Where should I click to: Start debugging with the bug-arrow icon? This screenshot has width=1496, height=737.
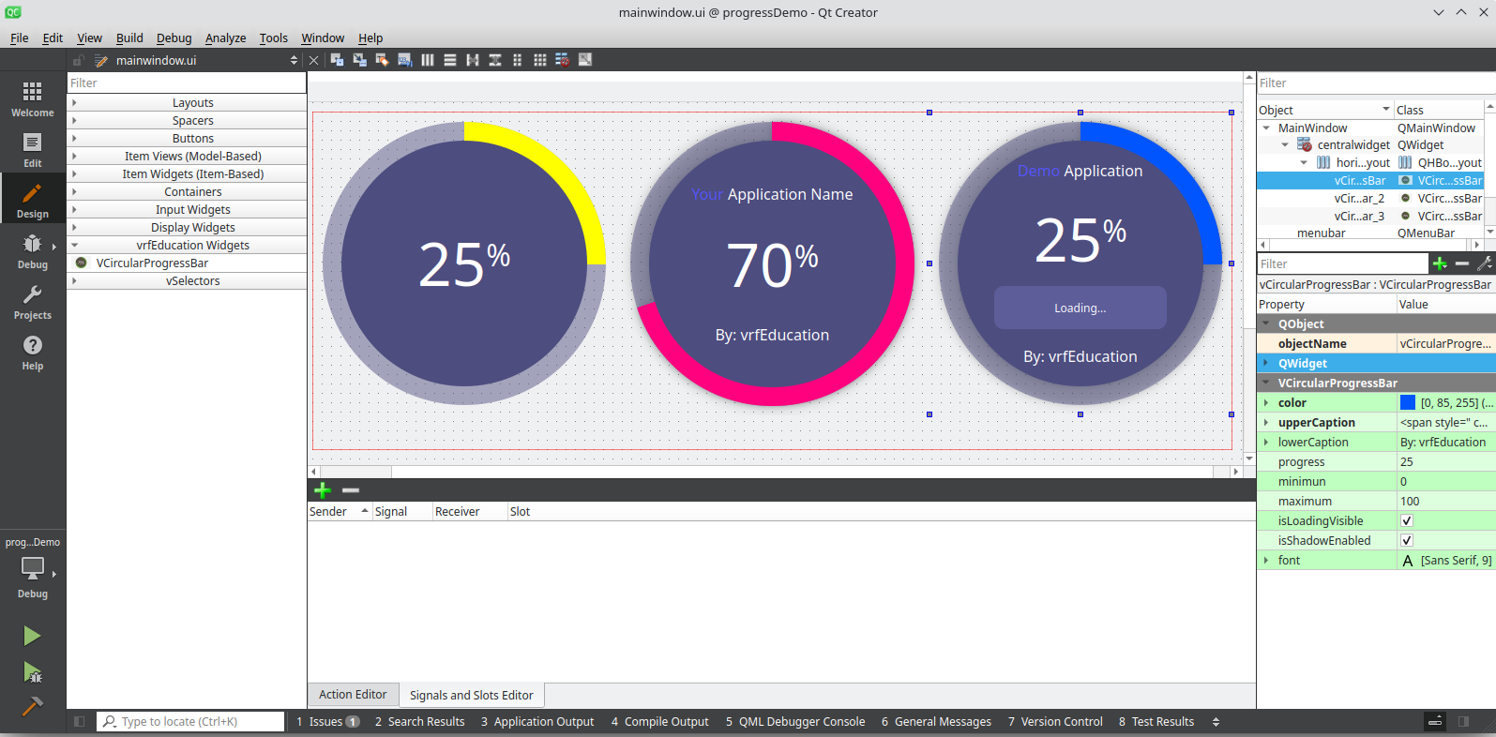pyautogui.click(x=32, y=672)
